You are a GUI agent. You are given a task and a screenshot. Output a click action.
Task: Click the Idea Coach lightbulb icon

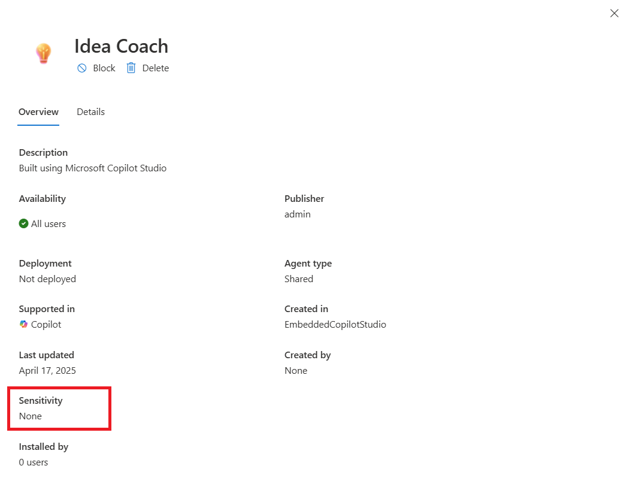43,53
